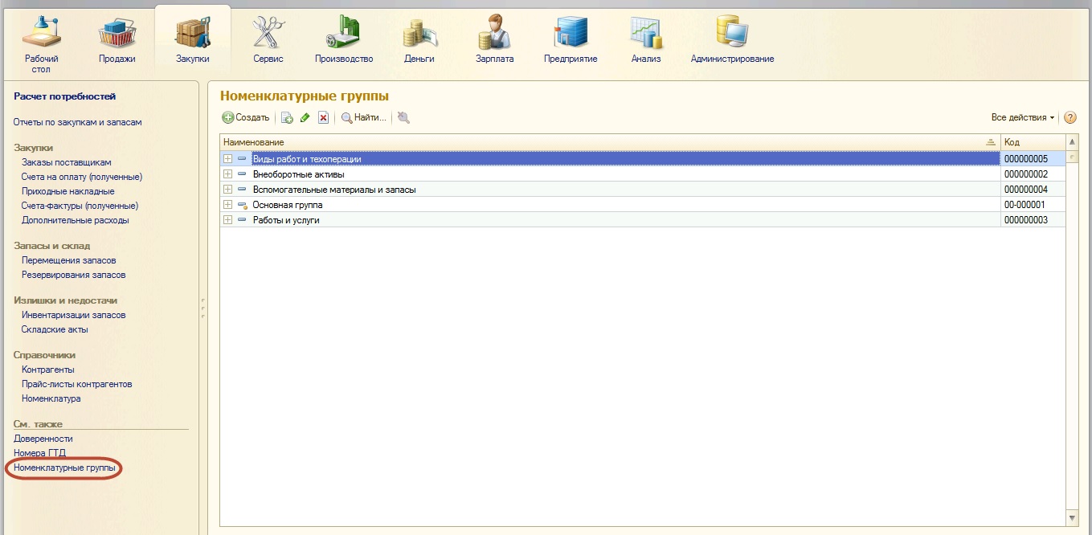The width and height of the screenshot is (1092, 535).
Task: Expand the Основная группа group
Action: tap(228, 205)
